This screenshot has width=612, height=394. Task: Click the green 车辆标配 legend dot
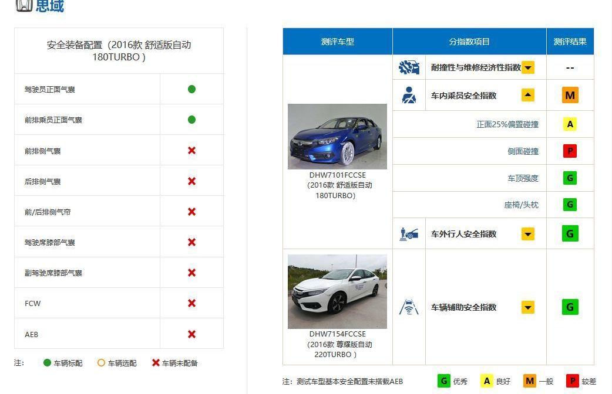47,363
